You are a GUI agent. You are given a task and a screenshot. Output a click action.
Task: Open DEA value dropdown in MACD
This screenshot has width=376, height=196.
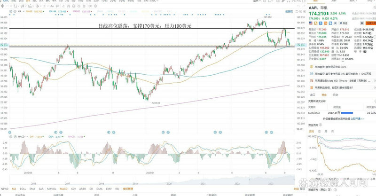click(x=63, y=137)
